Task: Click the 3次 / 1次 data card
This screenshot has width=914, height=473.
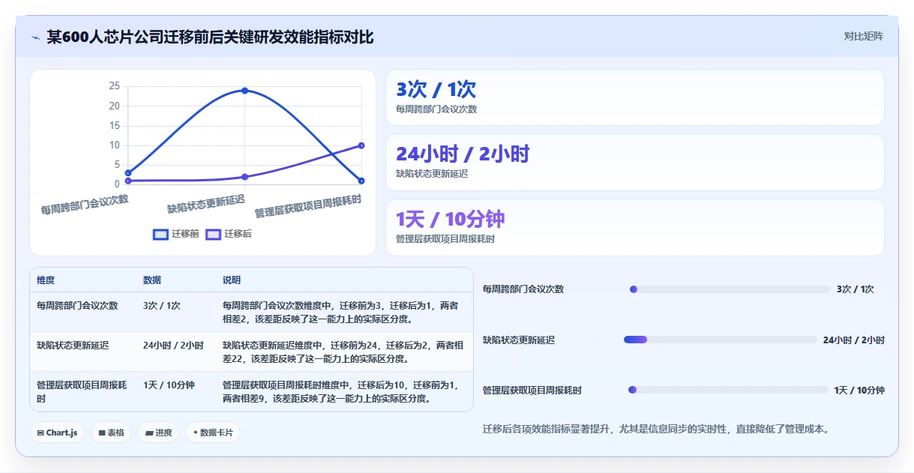Action: pos(634,97)
